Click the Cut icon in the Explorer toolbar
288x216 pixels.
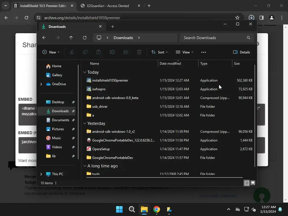[x=72, y=52]
